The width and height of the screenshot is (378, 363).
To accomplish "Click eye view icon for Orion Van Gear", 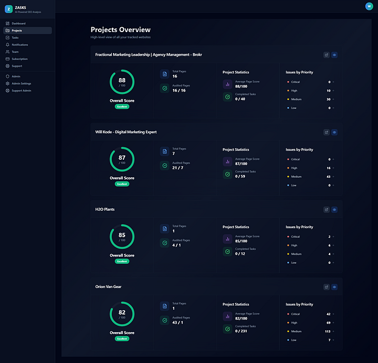I will point(334,287).
